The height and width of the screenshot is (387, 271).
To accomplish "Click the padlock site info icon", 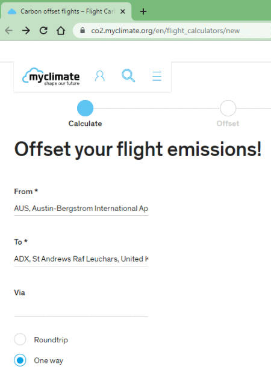I will pyautogui.click(x=83, y=30).
